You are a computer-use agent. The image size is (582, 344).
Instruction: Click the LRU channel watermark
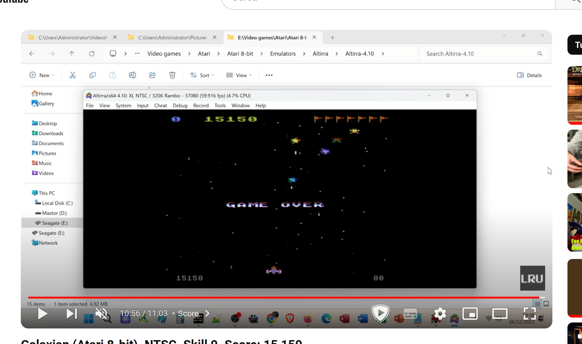click(532, 278)
